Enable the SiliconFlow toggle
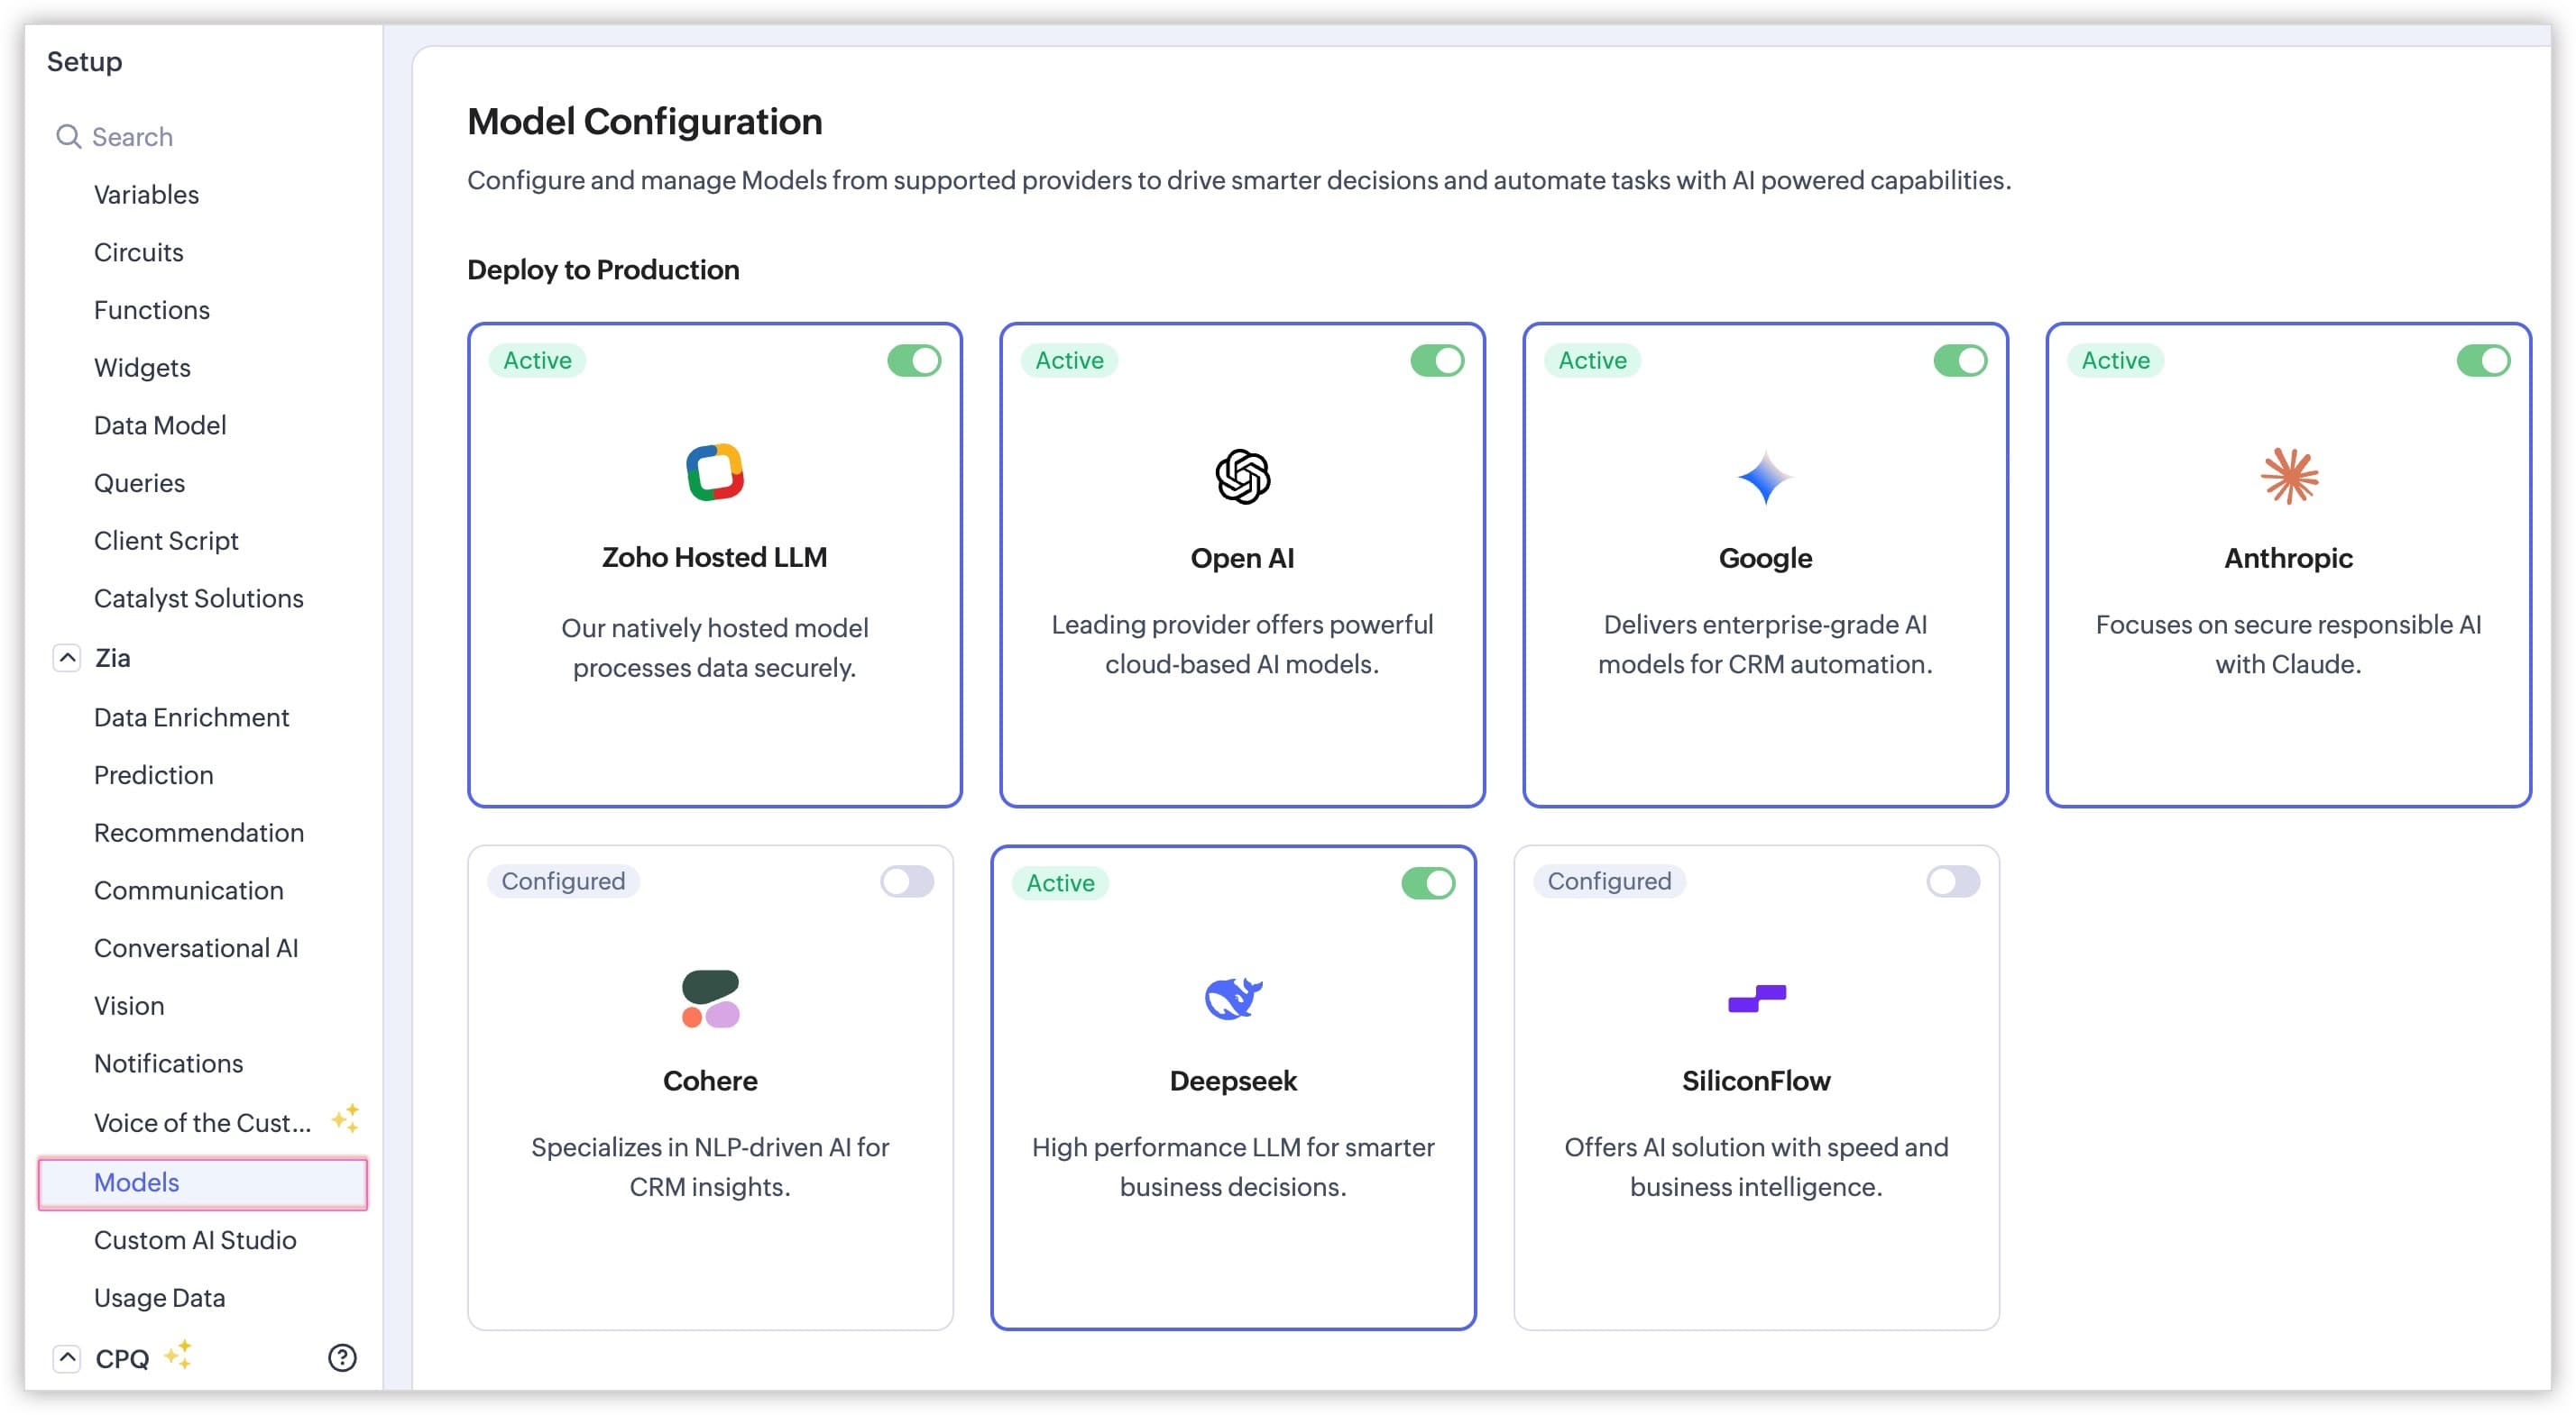 tap(1953, 881)
